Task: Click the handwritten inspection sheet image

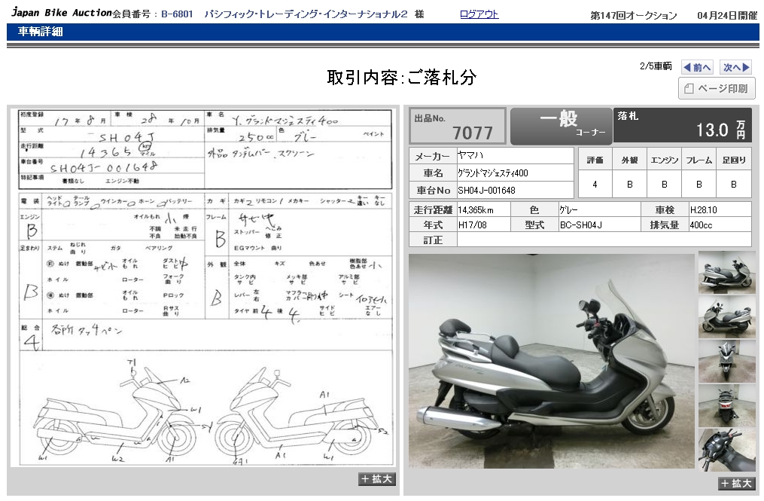Action: point(205,286)
